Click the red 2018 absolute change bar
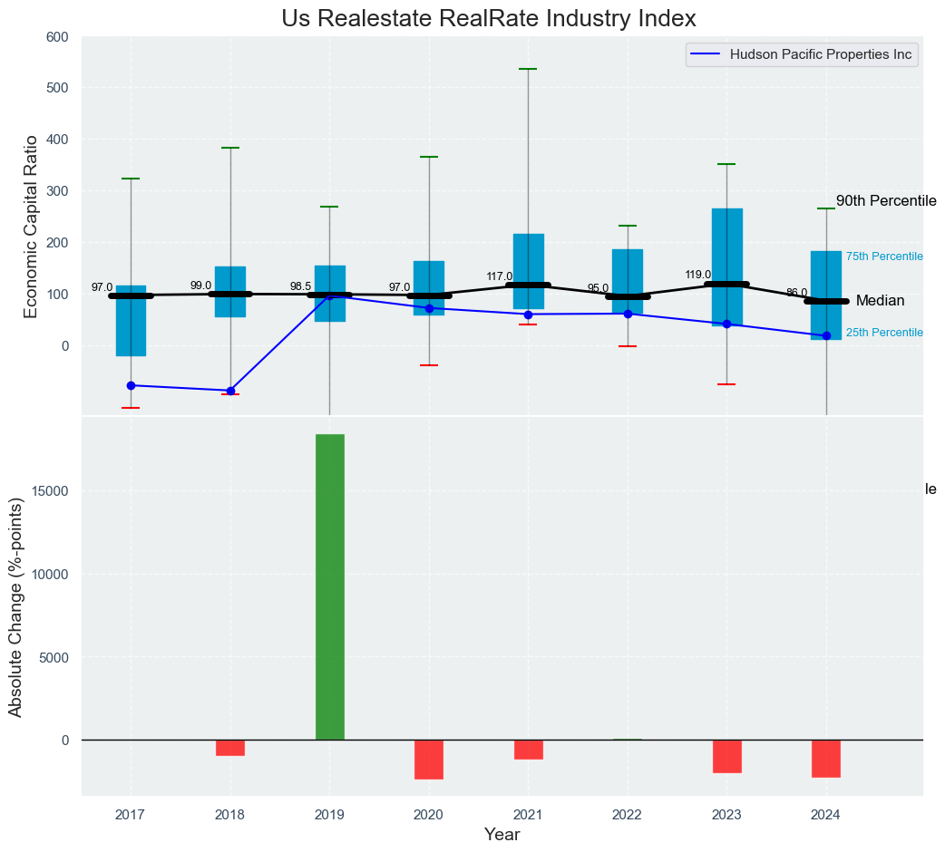 coord(230,748)
